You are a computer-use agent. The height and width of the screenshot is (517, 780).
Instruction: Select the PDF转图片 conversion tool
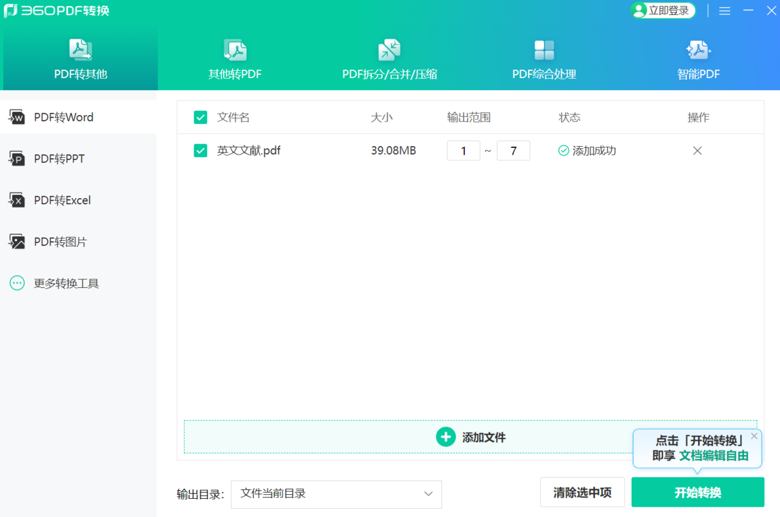tap(61, 242)
